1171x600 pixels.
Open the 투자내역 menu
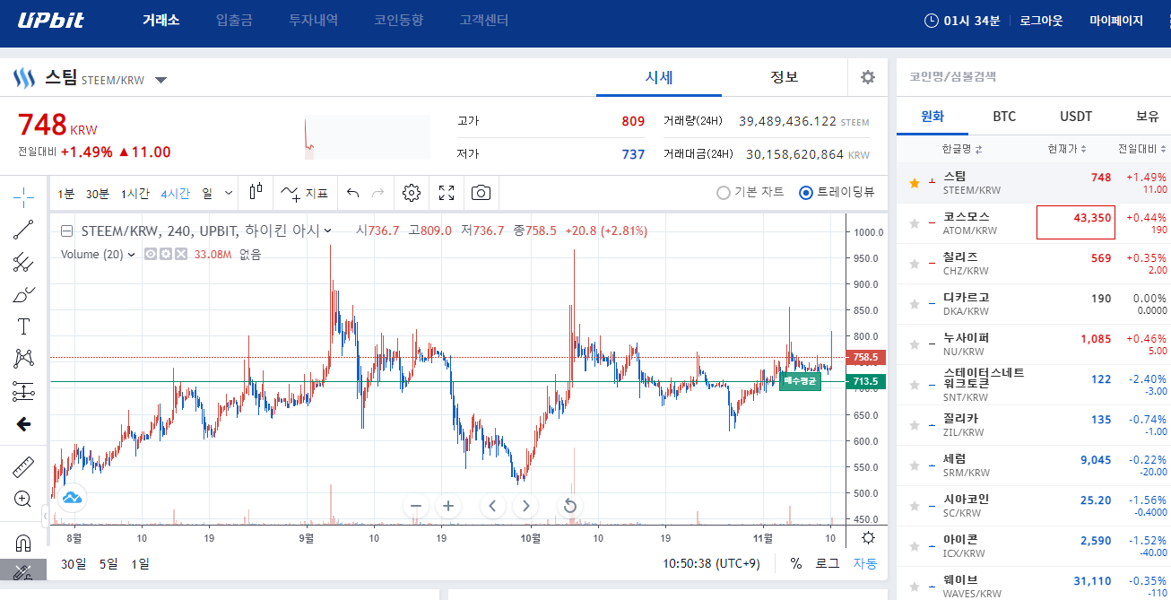[314, 20]
